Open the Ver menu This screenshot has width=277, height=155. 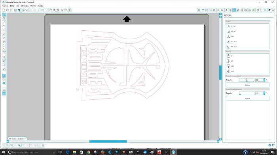[17, 6]
